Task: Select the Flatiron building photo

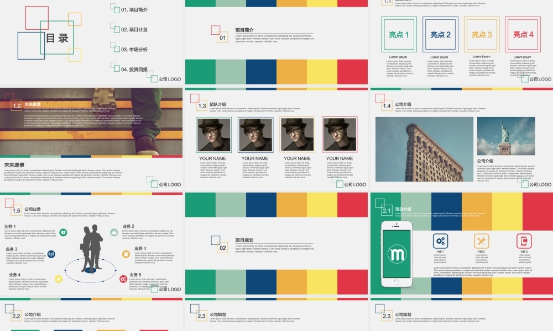Action: point(424,149)
